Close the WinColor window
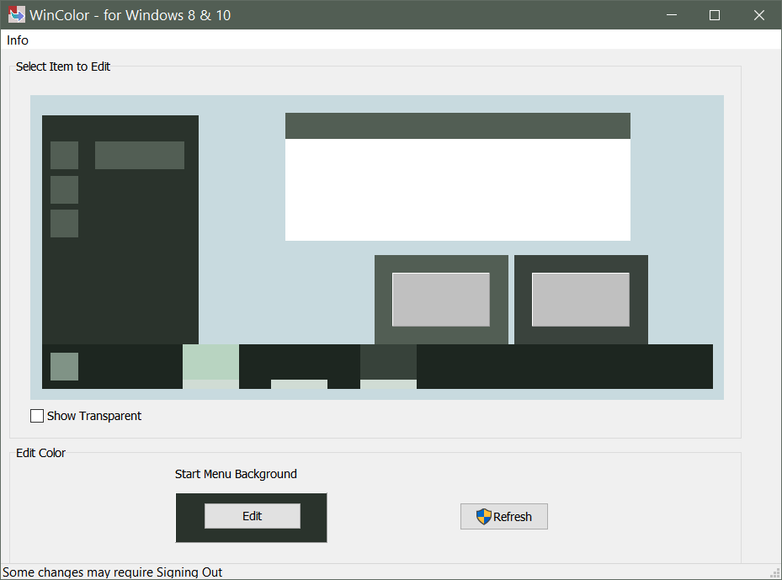This screenshot has height=580, width=782. pos(759,15)
